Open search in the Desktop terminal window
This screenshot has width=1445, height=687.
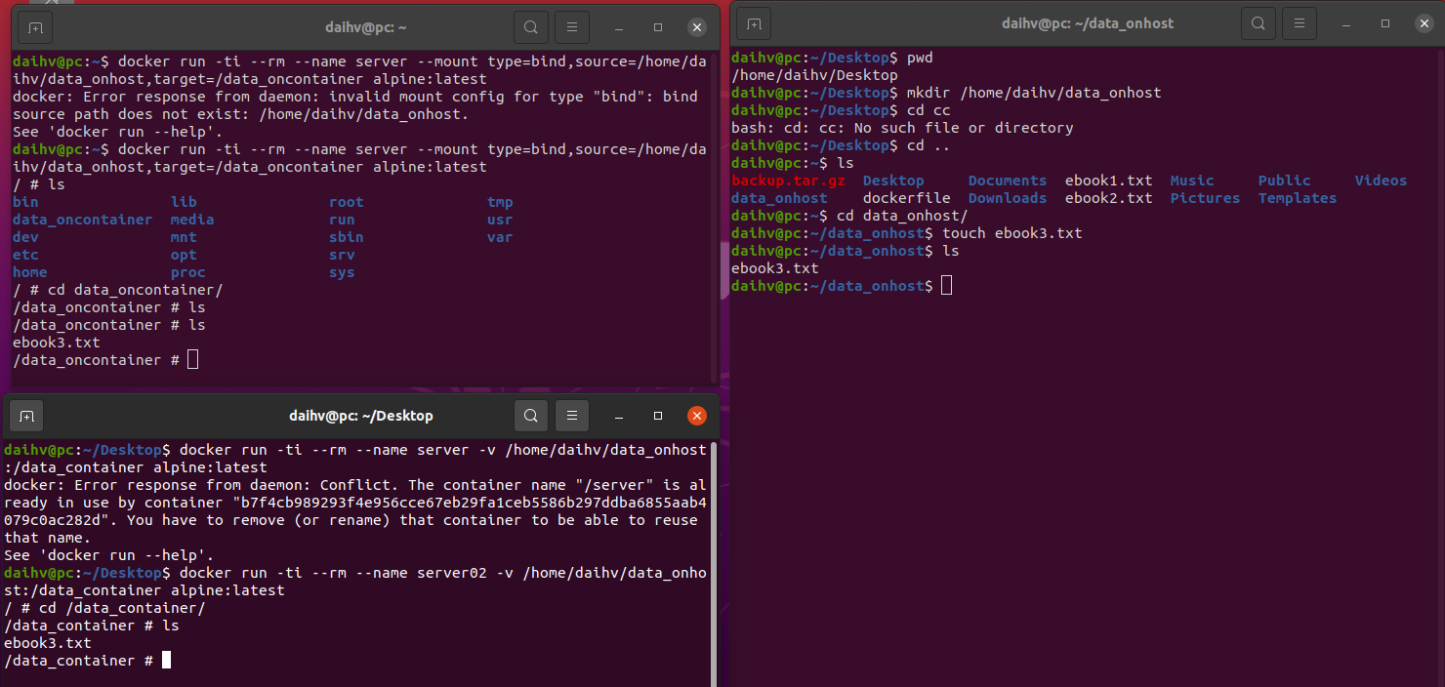(x=531, y=415)
